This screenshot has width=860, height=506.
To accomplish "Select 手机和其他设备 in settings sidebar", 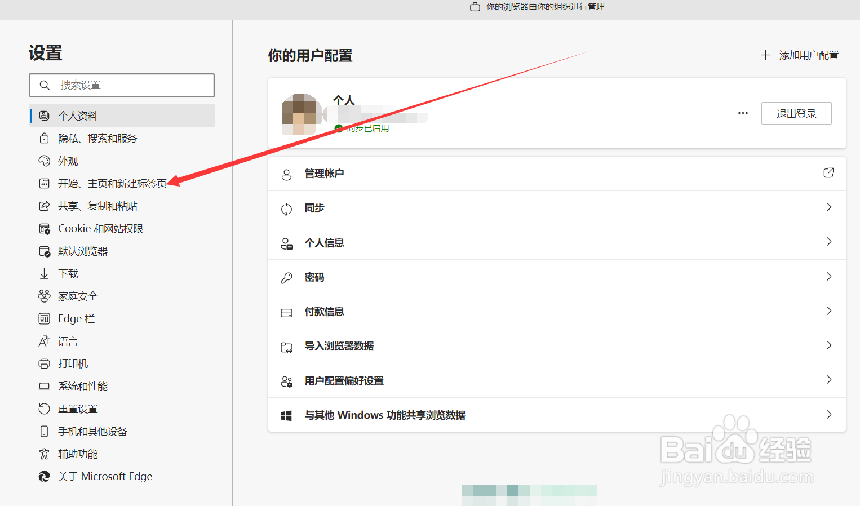I will (x=122, y=431).
